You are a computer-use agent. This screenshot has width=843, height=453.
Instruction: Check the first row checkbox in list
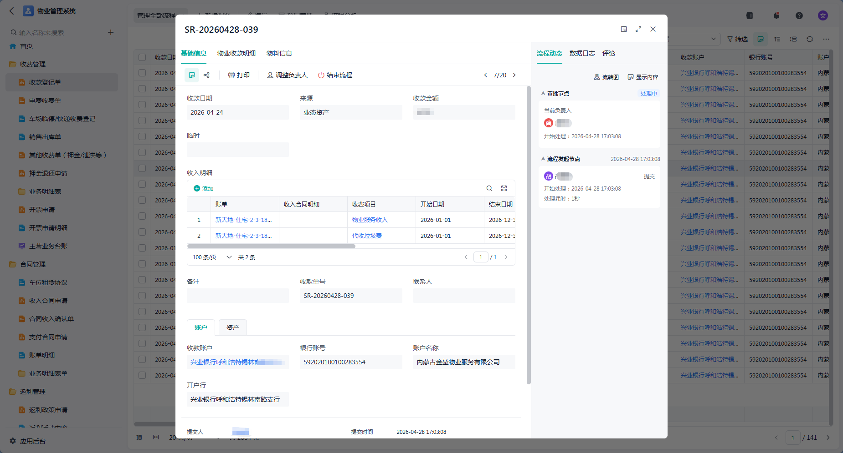tap(142, 73)
